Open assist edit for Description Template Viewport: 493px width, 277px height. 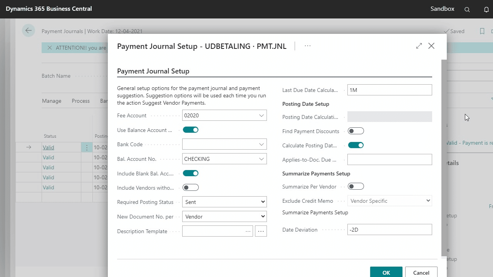(261, 231)
